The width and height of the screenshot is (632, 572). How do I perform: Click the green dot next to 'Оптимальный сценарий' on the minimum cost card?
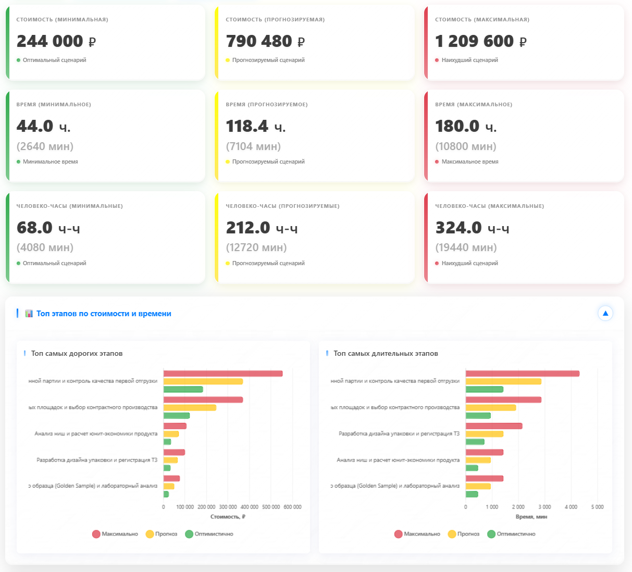17,60
